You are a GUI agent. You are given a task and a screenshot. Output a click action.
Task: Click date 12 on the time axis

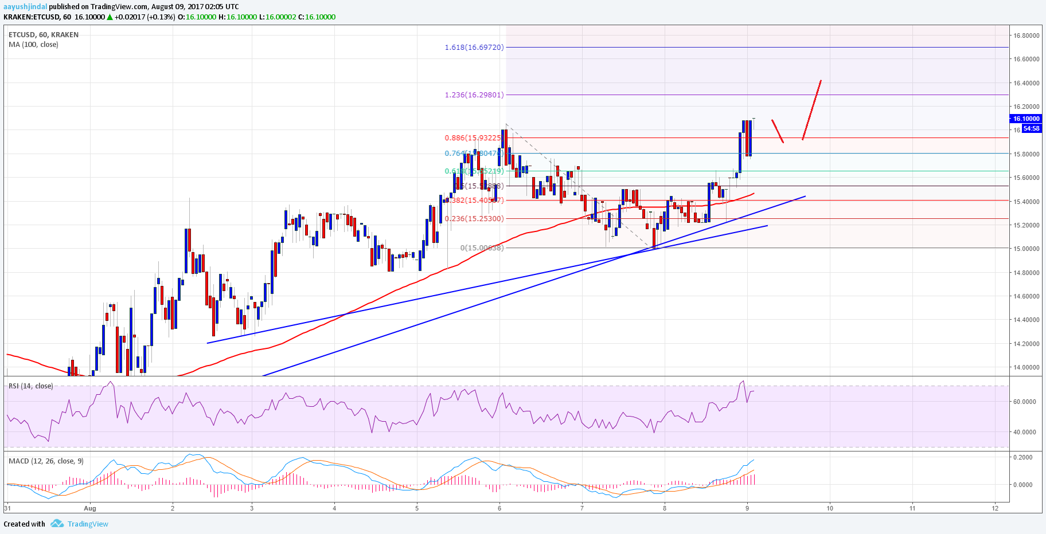995,508
